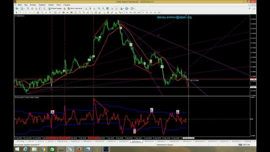Select the arrow cursor tool

(16, 12)
